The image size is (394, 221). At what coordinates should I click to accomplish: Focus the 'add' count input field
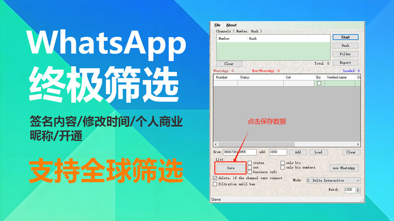coord(278,152)
